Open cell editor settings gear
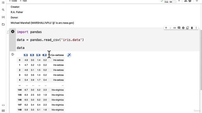The image size is (202, 113). pyautogui.click(x=183, y=28)
